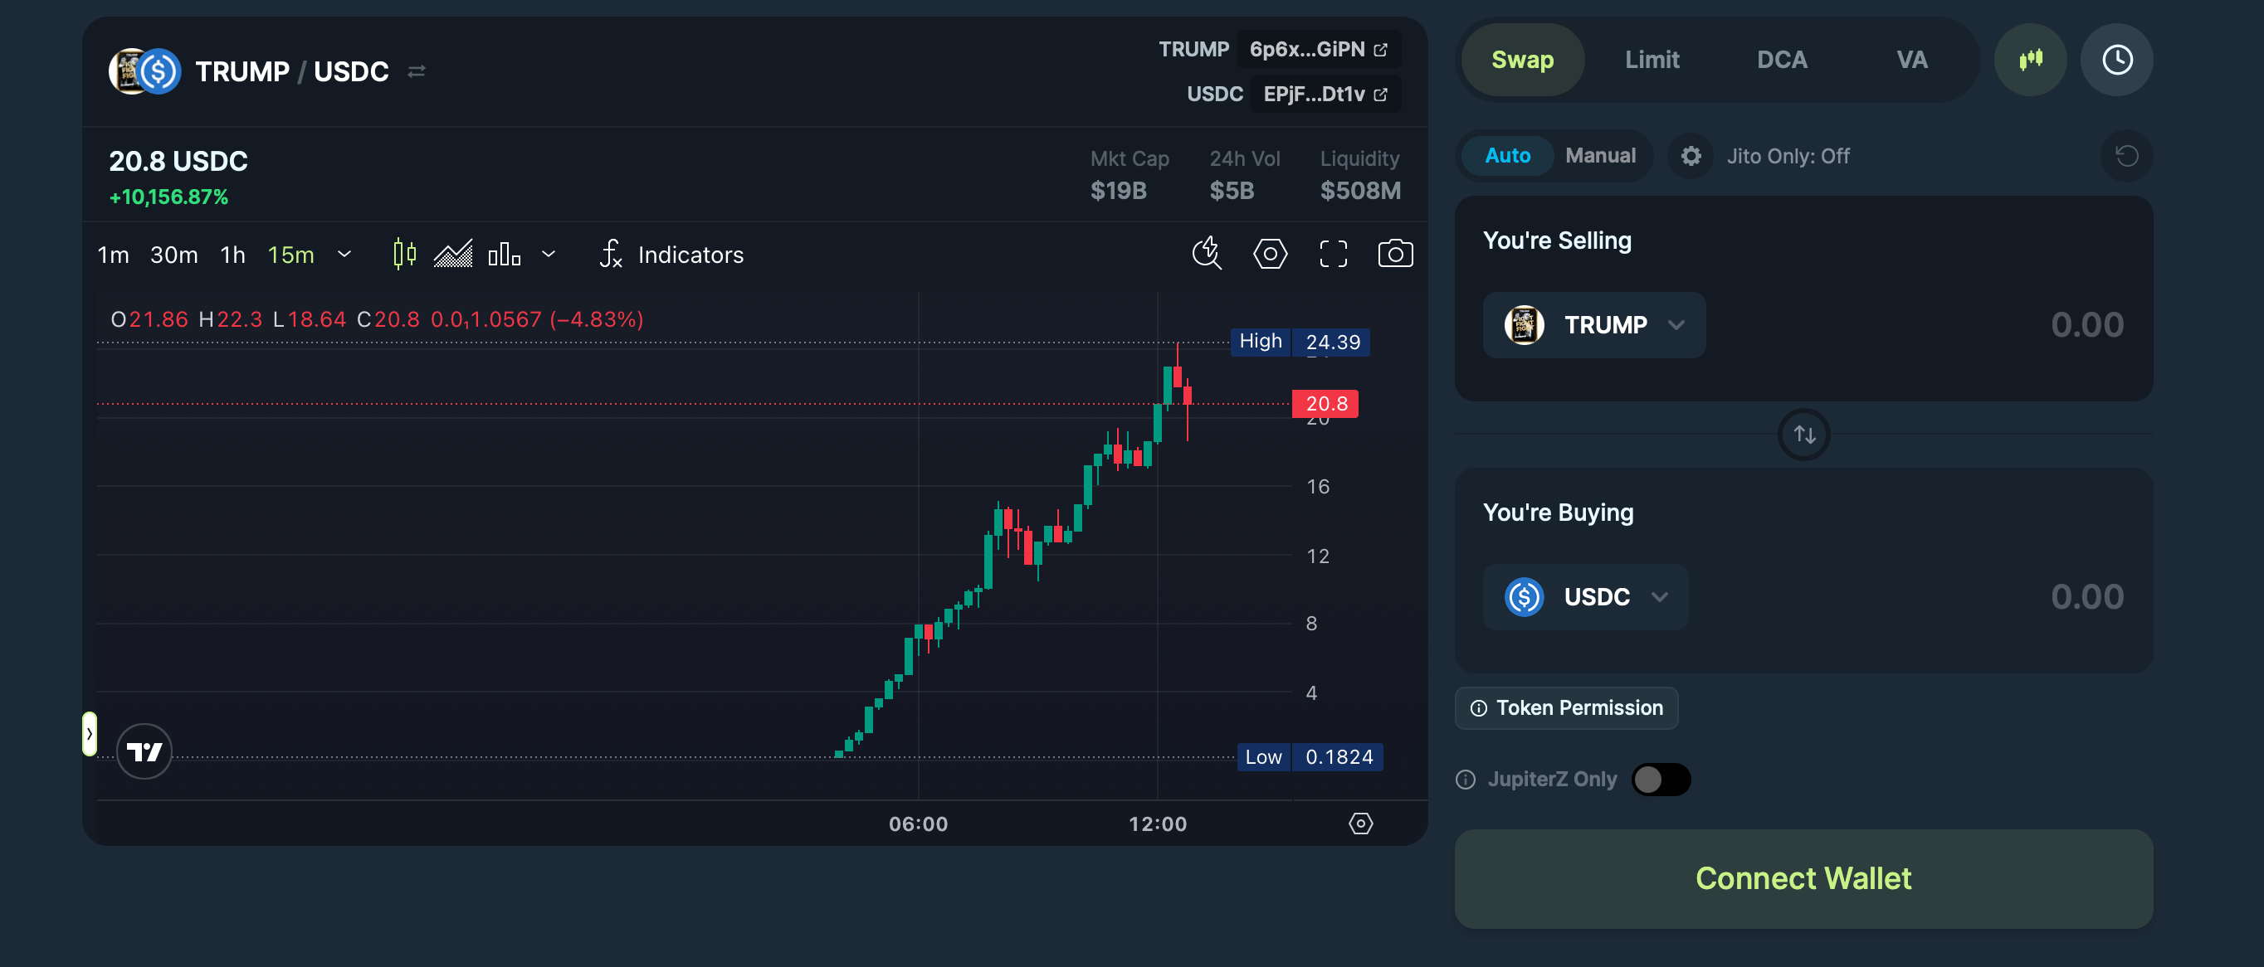Image resolution: width=2264 pixels, height=967 pixels.
Task: Open Token Permission info
Action: (x=1566, y=708)
